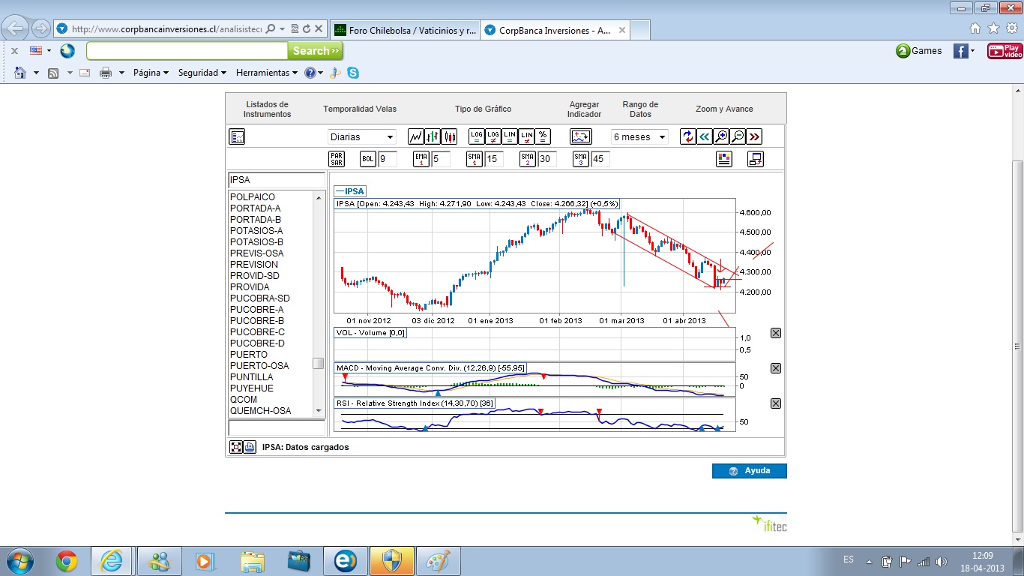Screen dimensions: 1024x576
Task: Toggle the EMA 1 moving average
Action: click(x=421, y=159)
